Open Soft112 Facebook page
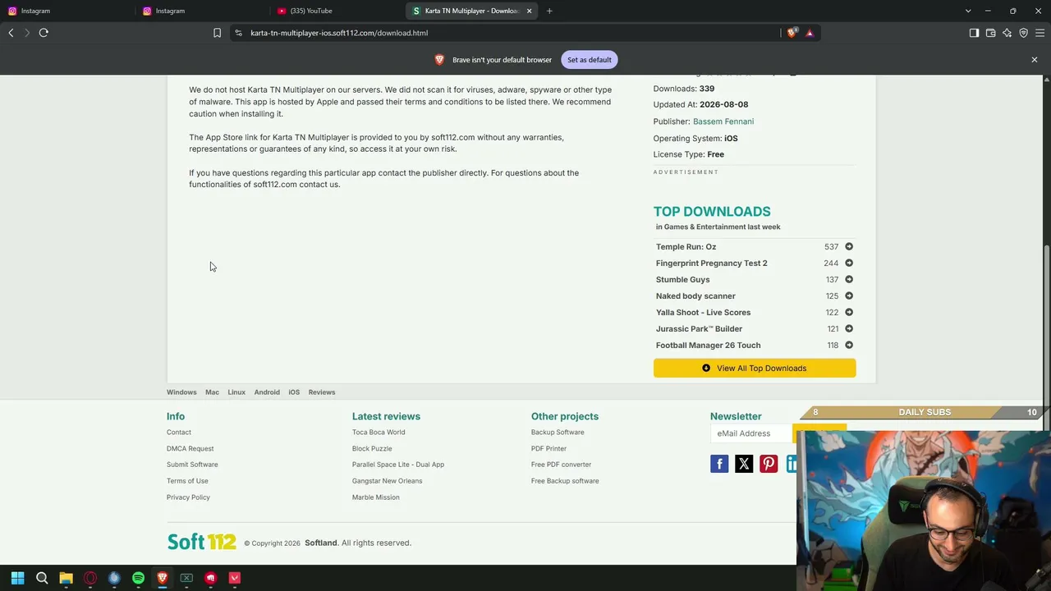 coord(719,465)
